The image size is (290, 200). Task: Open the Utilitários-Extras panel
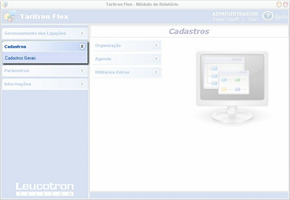click(x=127, y=72)
